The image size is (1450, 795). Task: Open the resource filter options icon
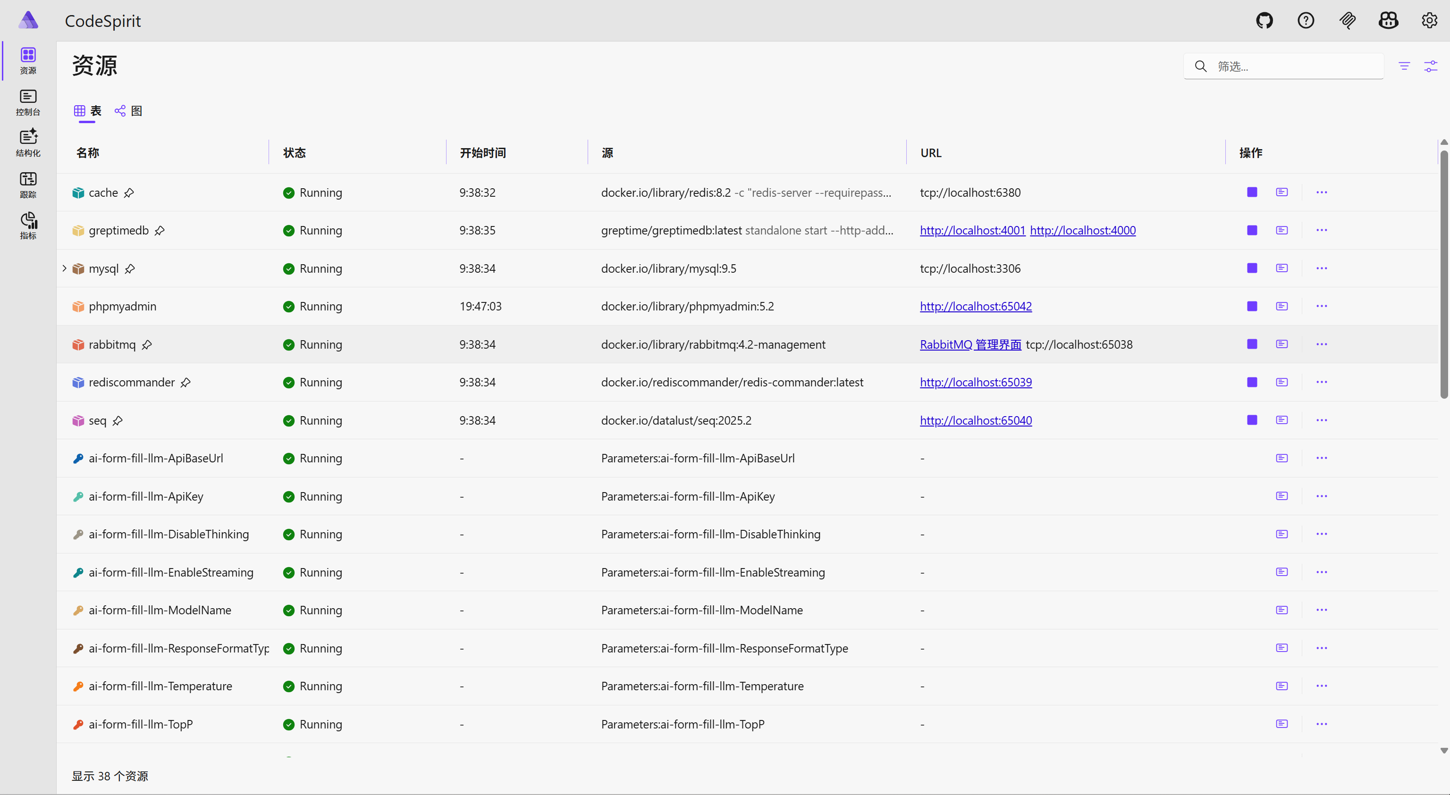click(x=1404, y=67)
